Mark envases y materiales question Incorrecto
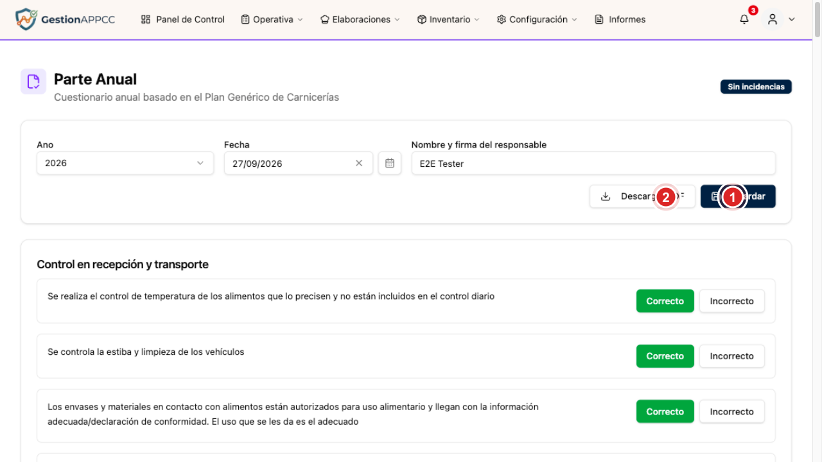The width and height of the screenshot is (822, 462). [732, 411]
